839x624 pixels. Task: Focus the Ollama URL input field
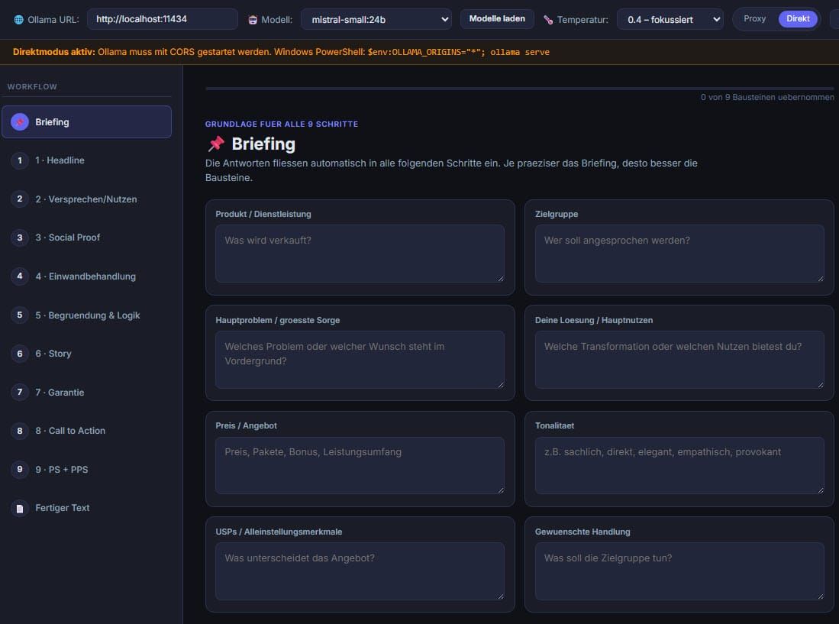click(x=163, y=19)
